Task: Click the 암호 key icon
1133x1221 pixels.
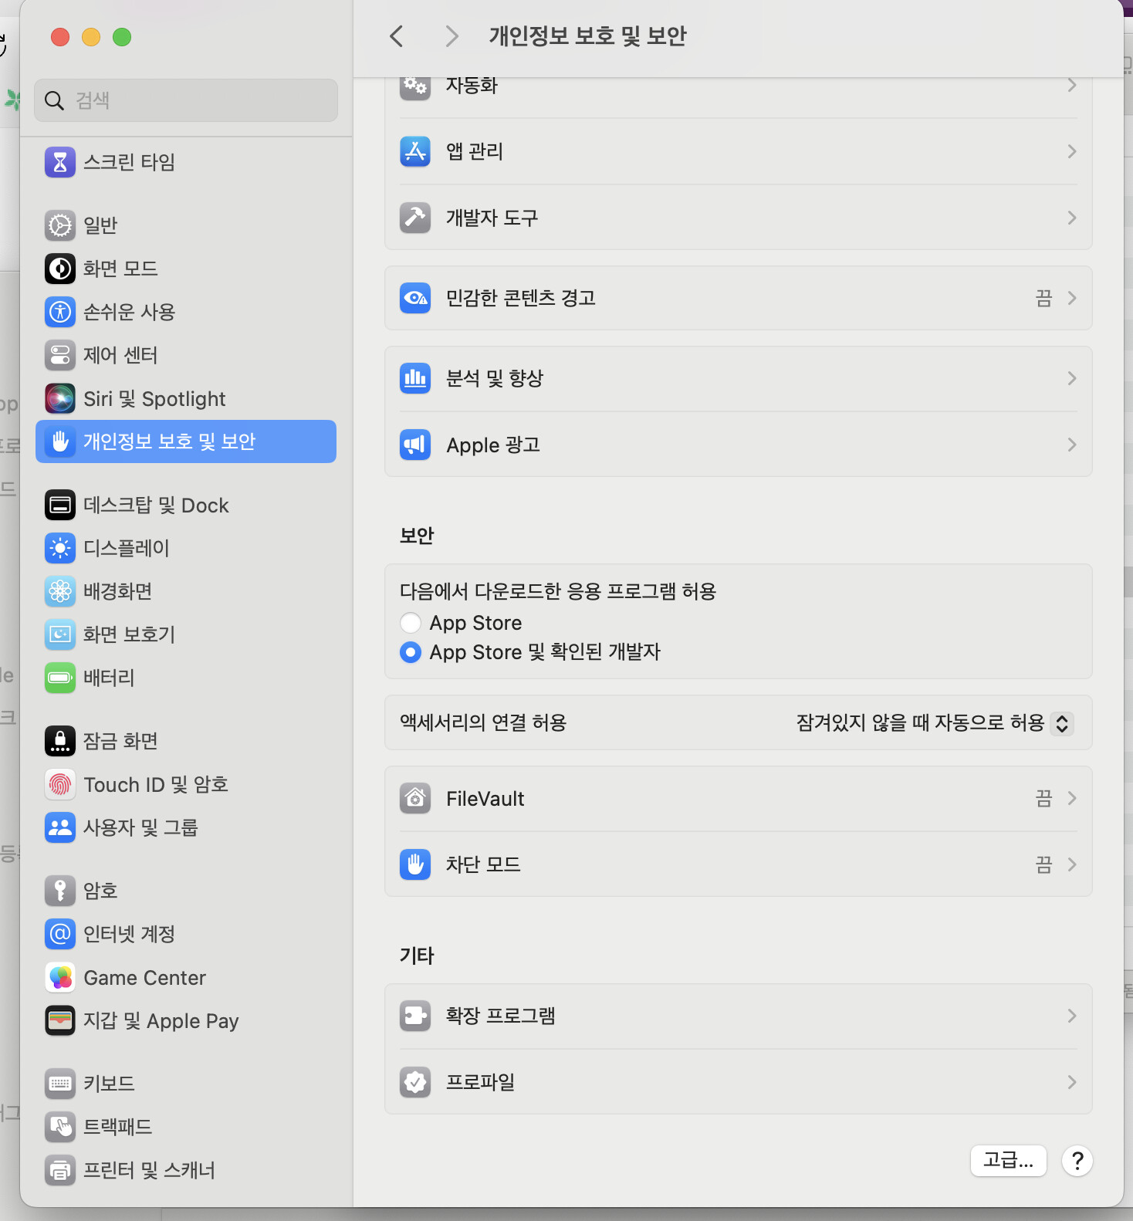Action: pos(60,891)
